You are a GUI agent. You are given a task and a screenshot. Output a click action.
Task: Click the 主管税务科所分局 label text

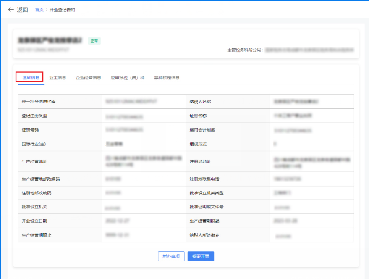click(245, 50)
